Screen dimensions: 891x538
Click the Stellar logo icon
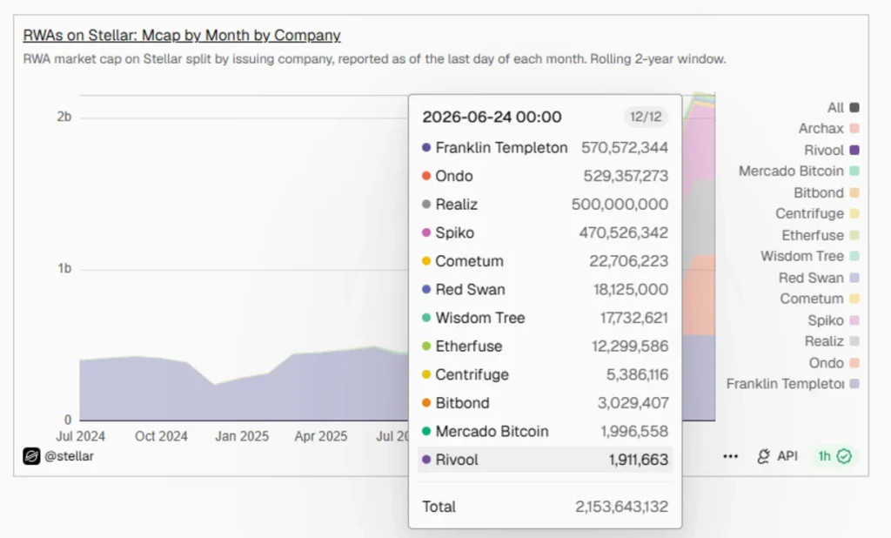point(31,456)
